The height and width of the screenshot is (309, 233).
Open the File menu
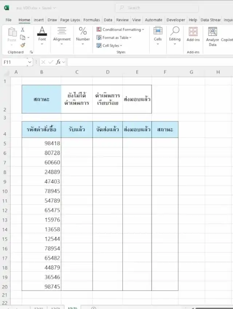(8, 20)
